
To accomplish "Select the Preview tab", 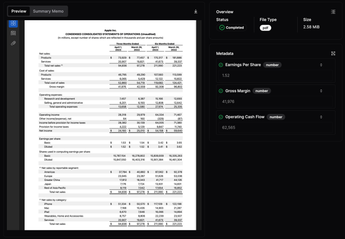I will tap(19, 11).
